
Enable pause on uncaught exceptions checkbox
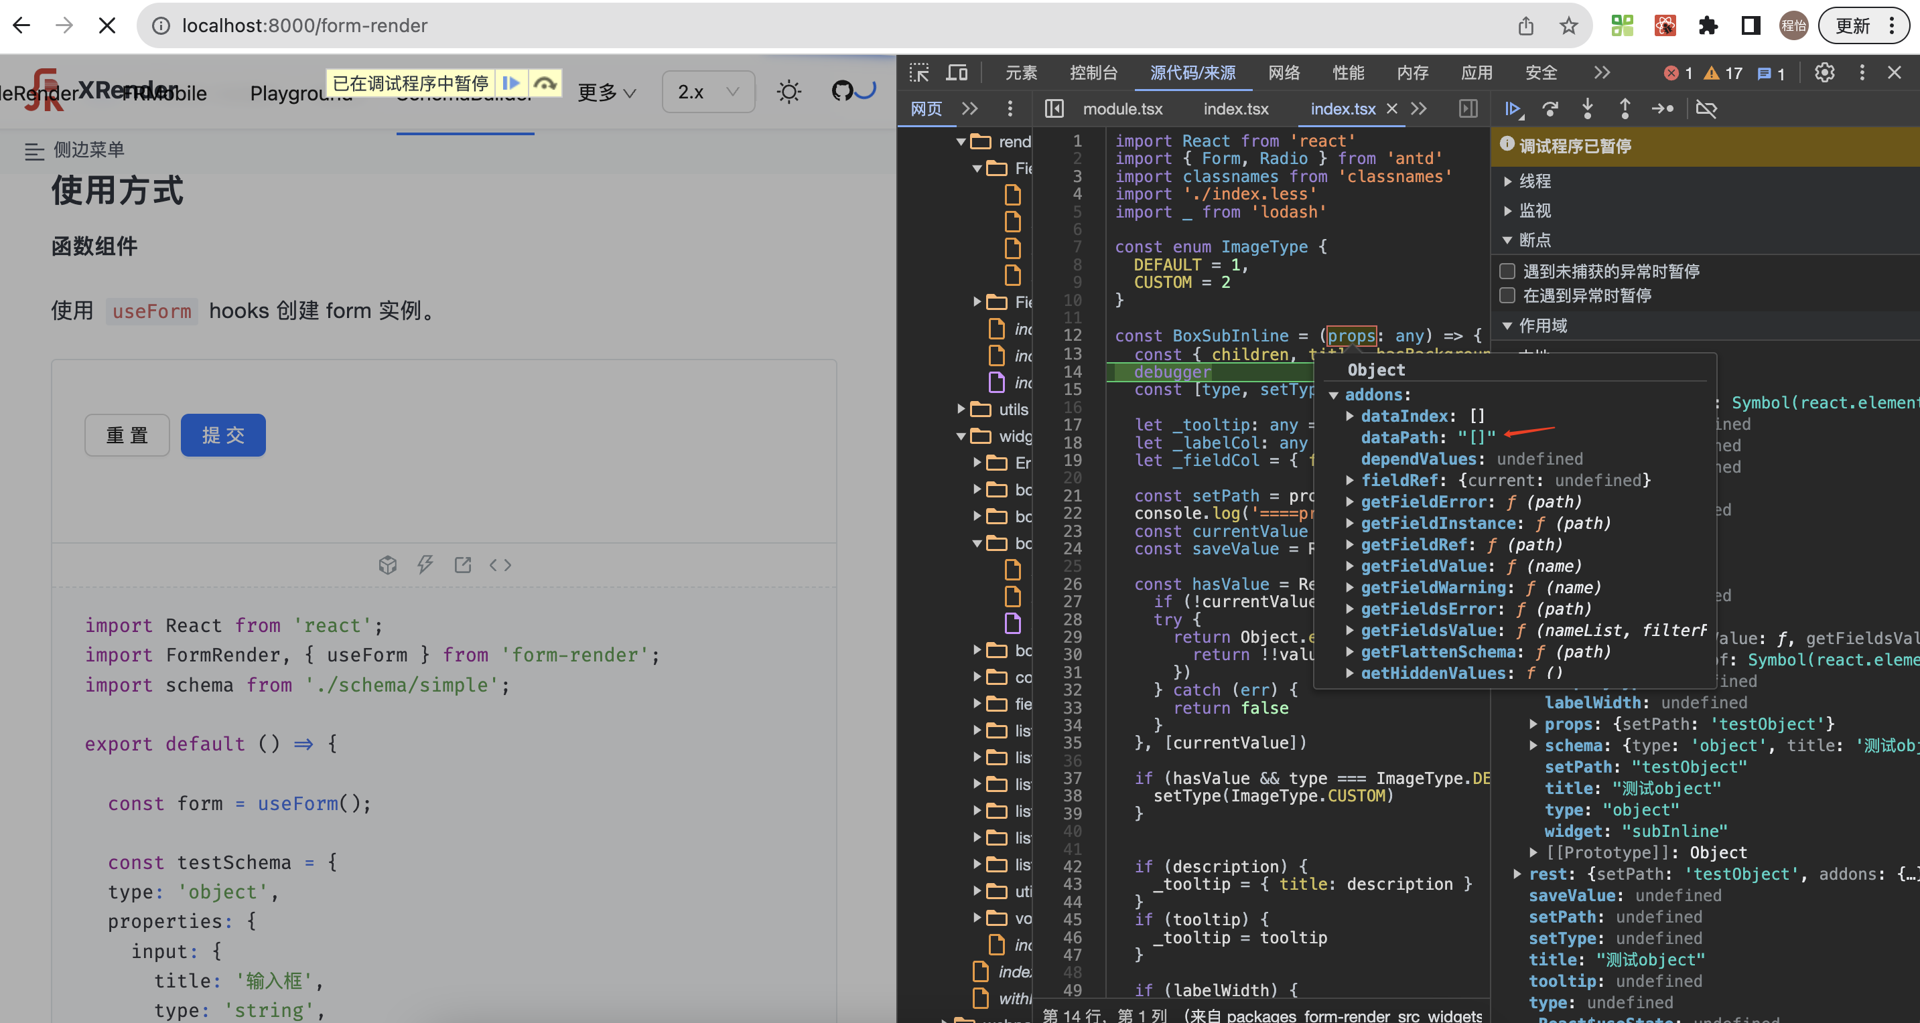[1507, 271]
